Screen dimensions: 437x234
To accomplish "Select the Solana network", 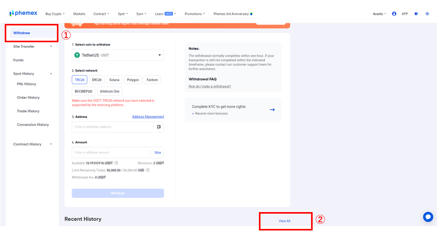I will tap(114, 80).
